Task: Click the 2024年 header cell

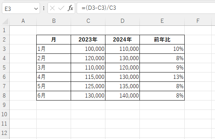Action: (122, 40)
